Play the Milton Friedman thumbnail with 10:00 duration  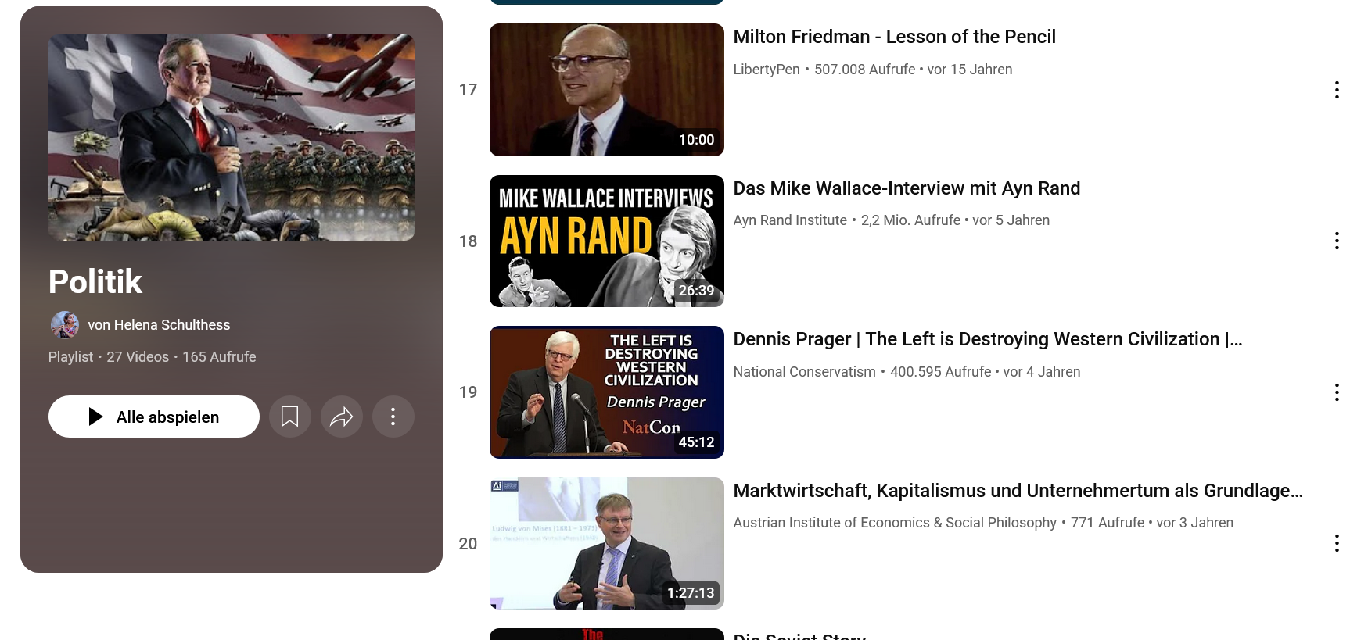click(x=607, y=90)
